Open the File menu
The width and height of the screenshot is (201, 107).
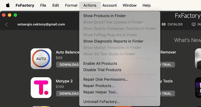(43, 5)
